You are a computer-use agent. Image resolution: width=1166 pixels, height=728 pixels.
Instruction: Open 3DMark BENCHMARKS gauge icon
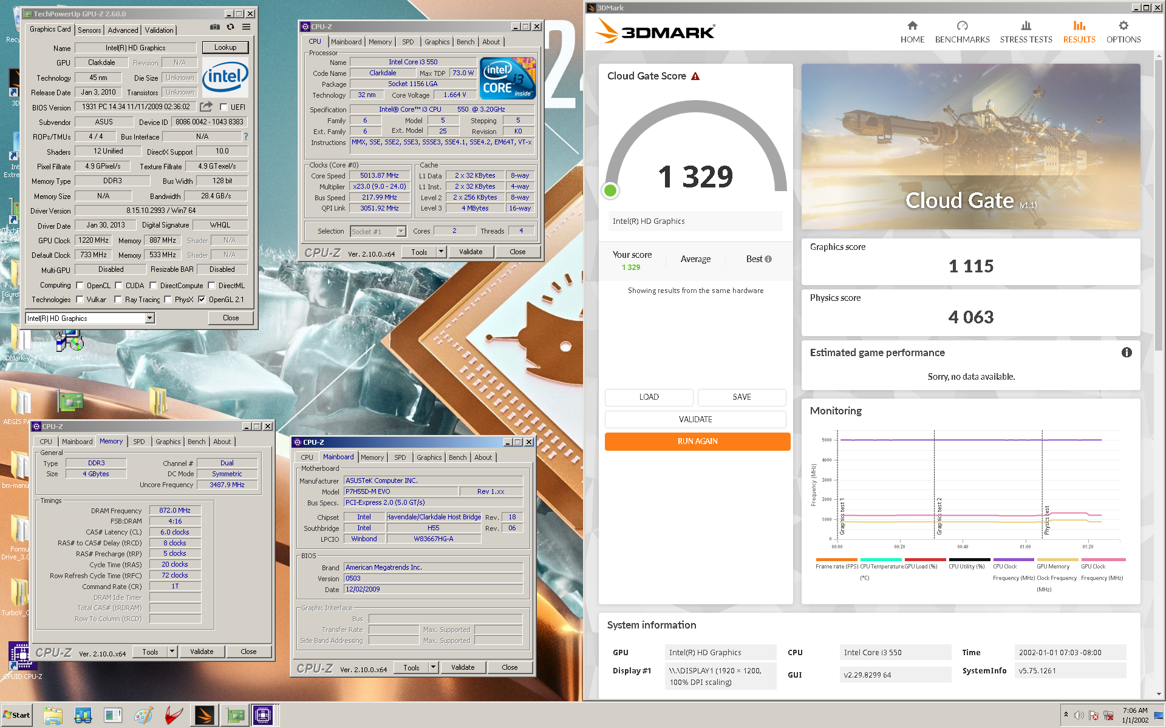click(x=962, y=25)
